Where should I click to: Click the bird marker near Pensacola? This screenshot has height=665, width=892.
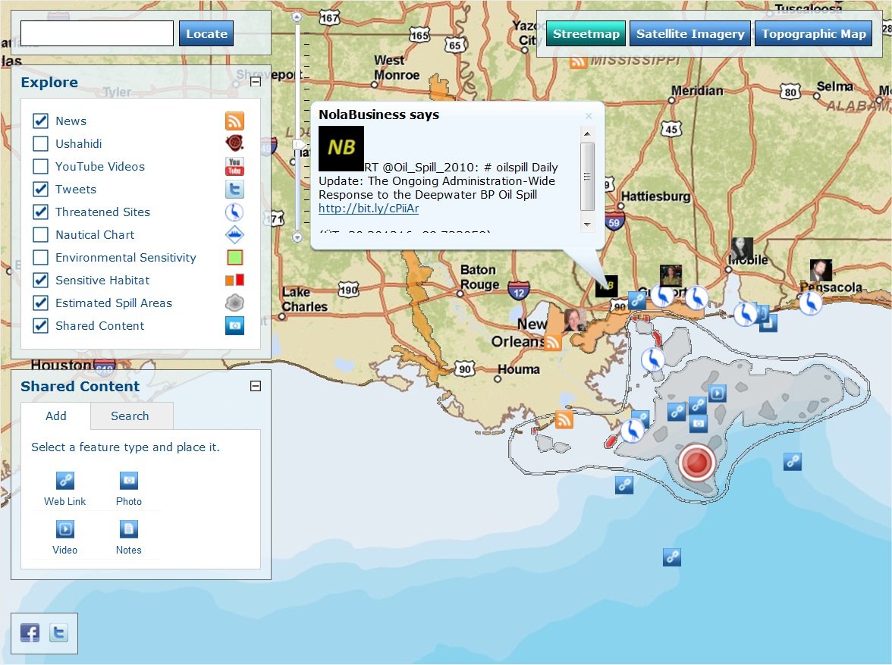(811, 302)
